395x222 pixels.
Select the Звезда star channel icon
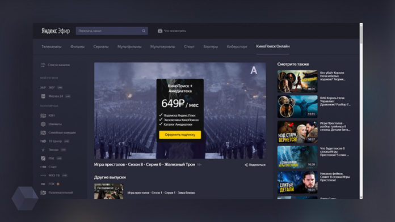coord(43,150)
